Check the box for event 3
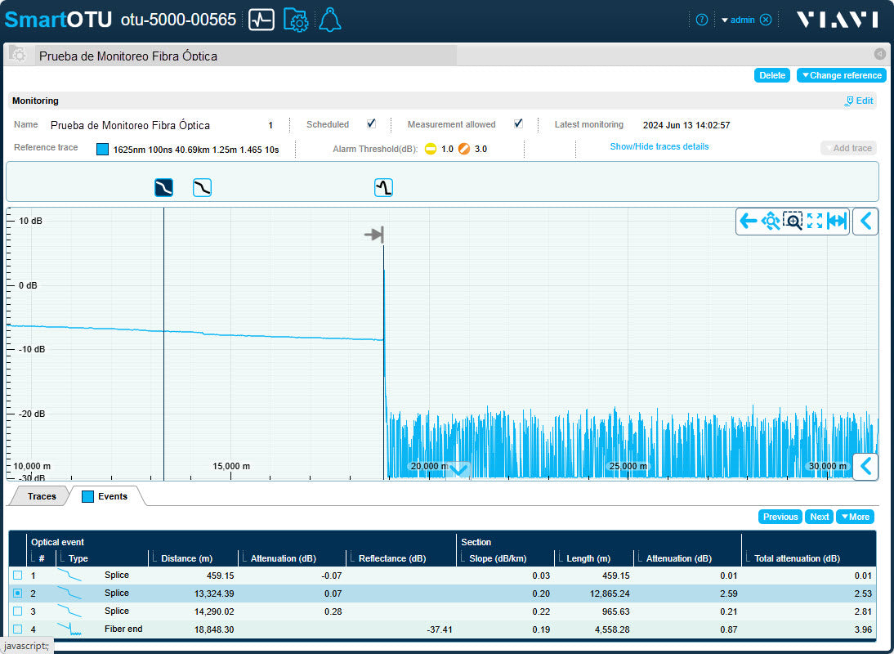The image size is (894, 654). [x=18, y=611]
